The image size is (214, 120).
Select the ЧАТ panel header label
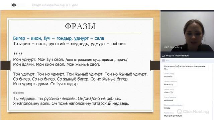168,61
